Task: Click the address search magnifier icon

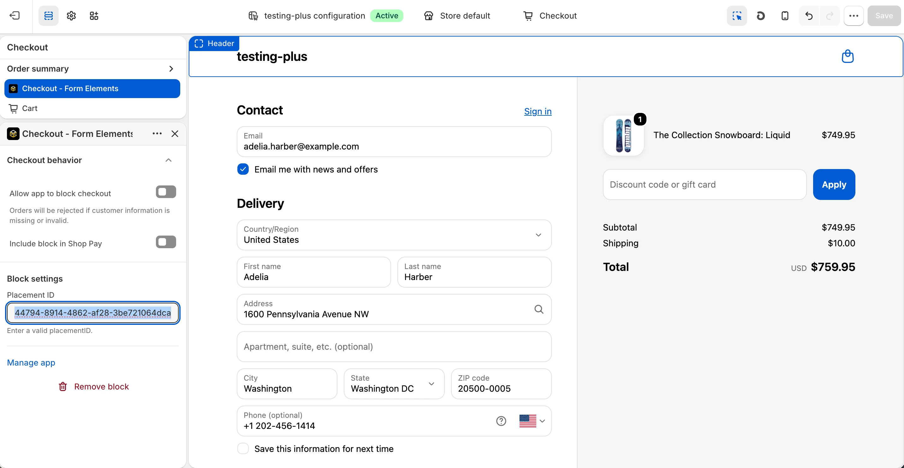Action: click(539, 309)
